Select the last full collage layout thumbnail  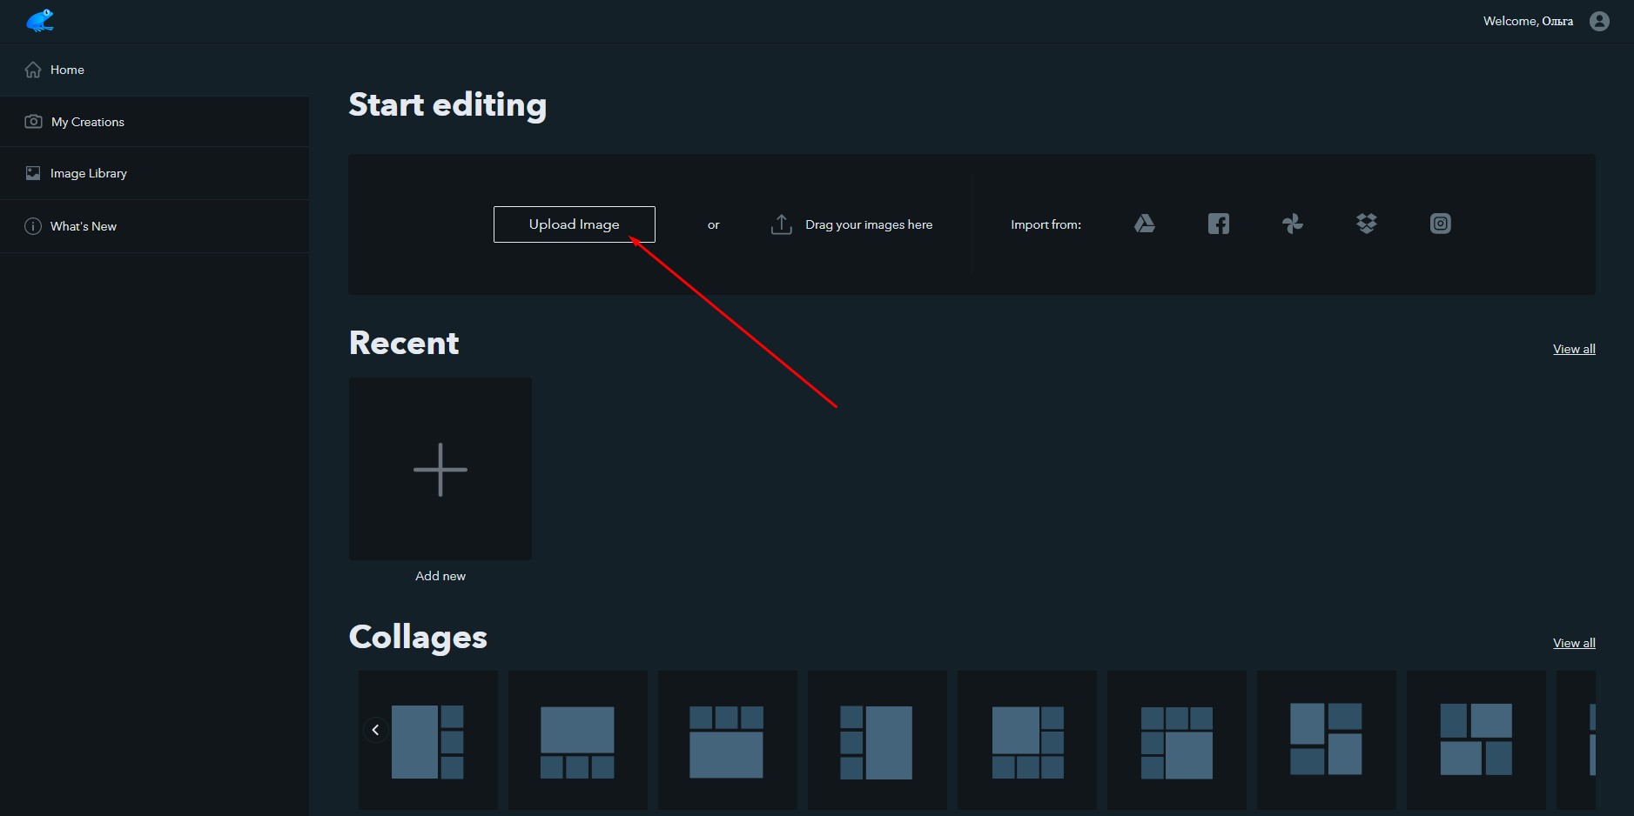1476,740
